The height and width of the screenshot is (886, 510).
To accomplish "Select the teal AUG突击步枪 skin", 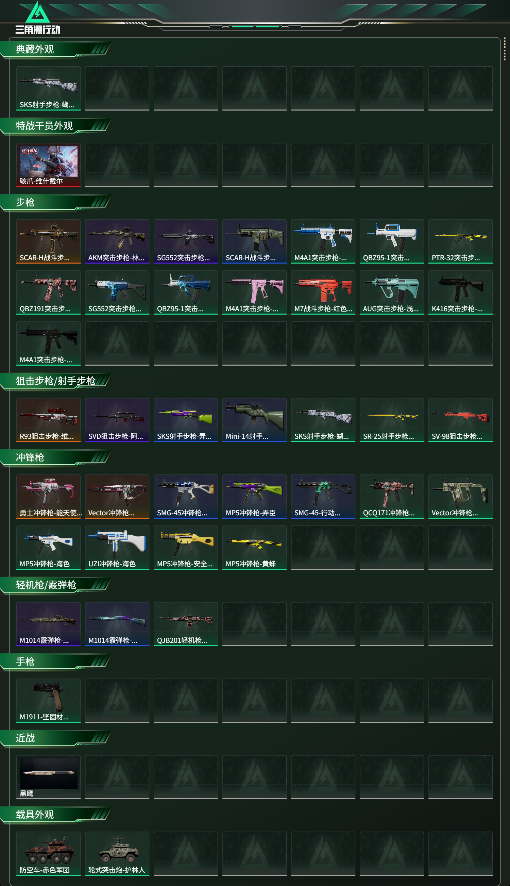I will tap(392, 292).
